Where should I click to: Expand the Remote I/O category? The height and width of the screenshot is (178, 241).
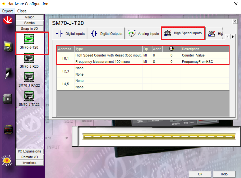click(30, 157)
